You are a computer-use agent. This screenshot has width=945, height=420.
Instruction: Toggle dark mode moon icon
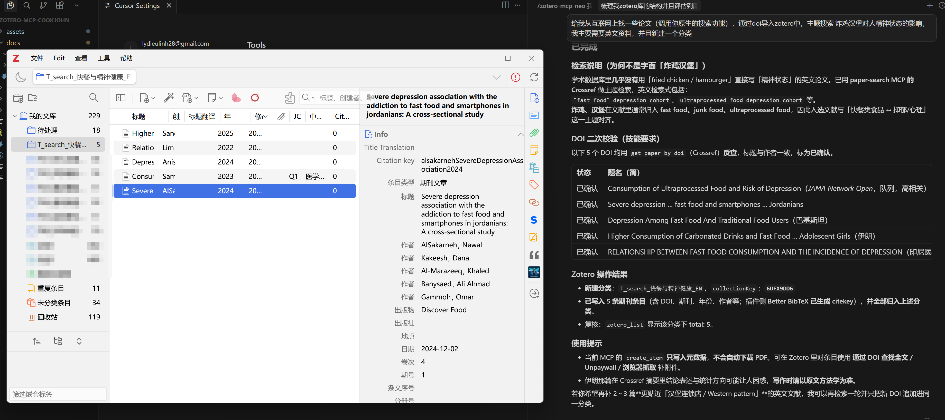(x=21, y=77)
